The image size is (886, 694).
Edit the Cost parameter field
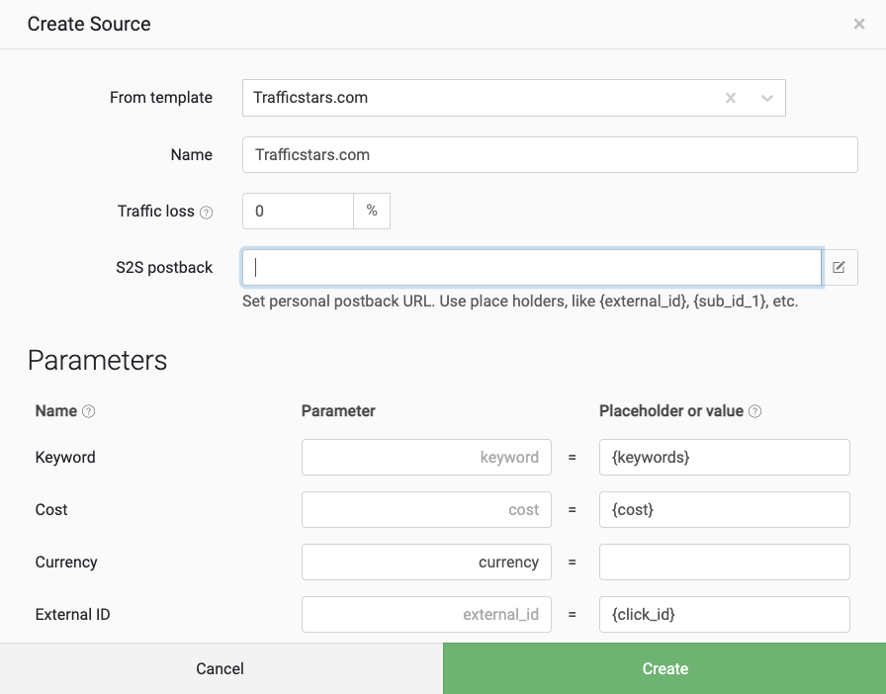[x=426, y=510]
